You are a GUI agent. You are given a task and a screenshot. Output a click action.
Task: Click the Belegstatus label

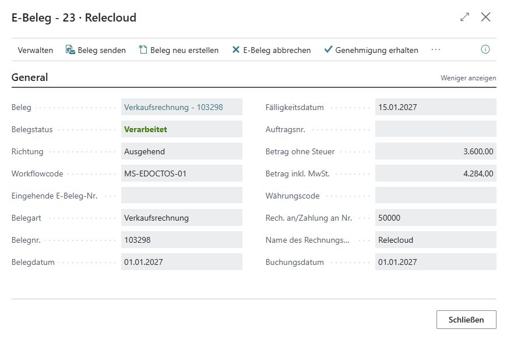click(32, 129)
